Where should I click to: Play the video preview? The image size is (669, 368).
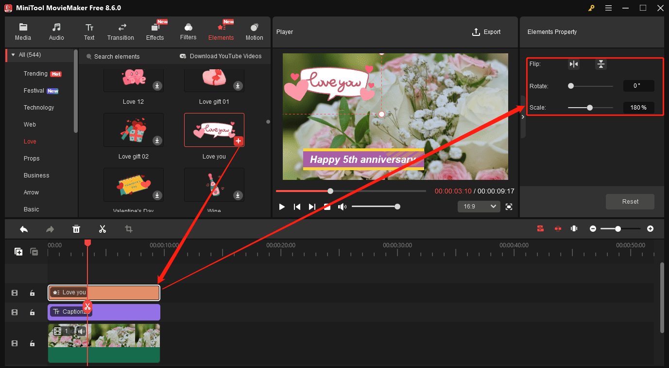[282, 207]
